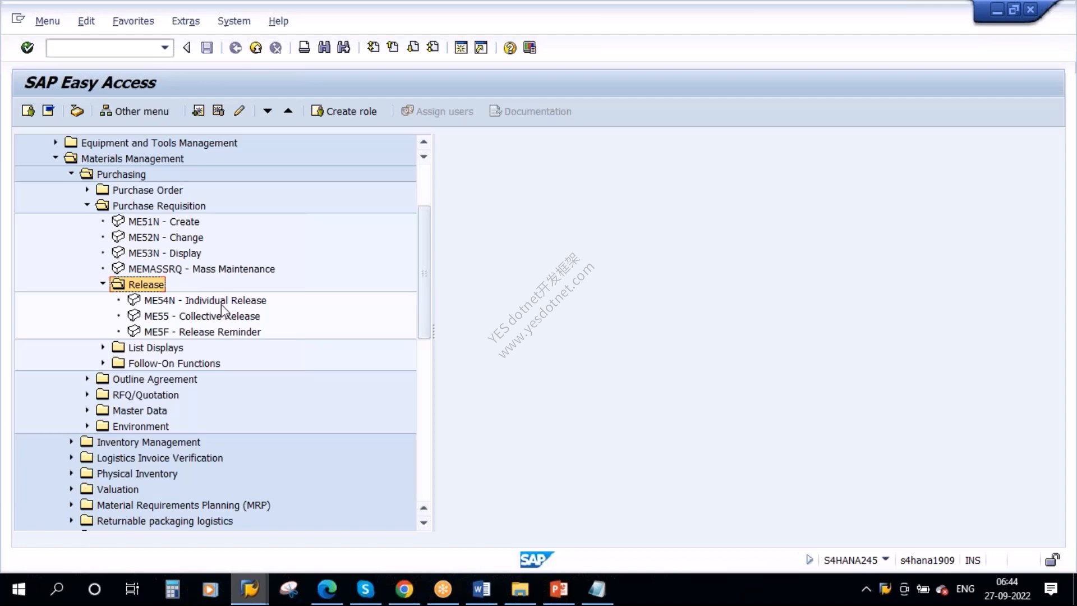The image size is (1077, 606).
Task: Click the Customize Local Layout icon
Action: tap(530, 48)
